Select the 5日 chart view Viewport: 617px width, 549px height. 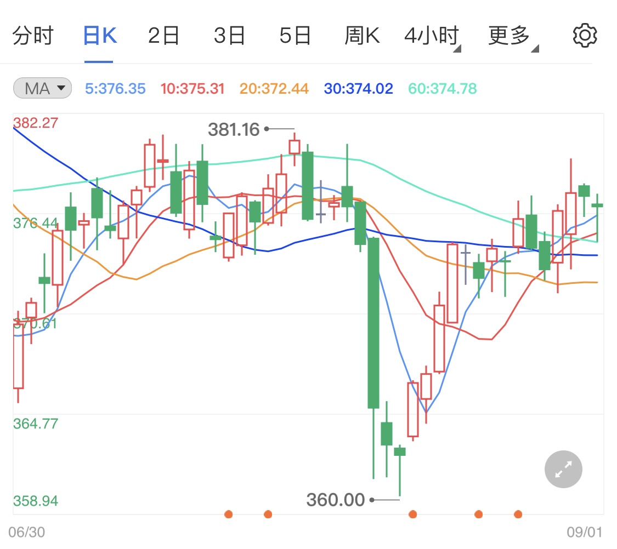(x=295, y=35)
